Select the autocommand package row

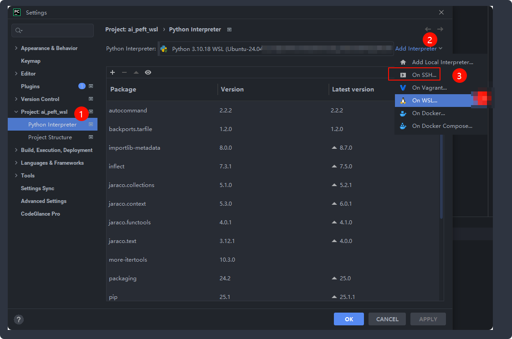tap(273, 111)
